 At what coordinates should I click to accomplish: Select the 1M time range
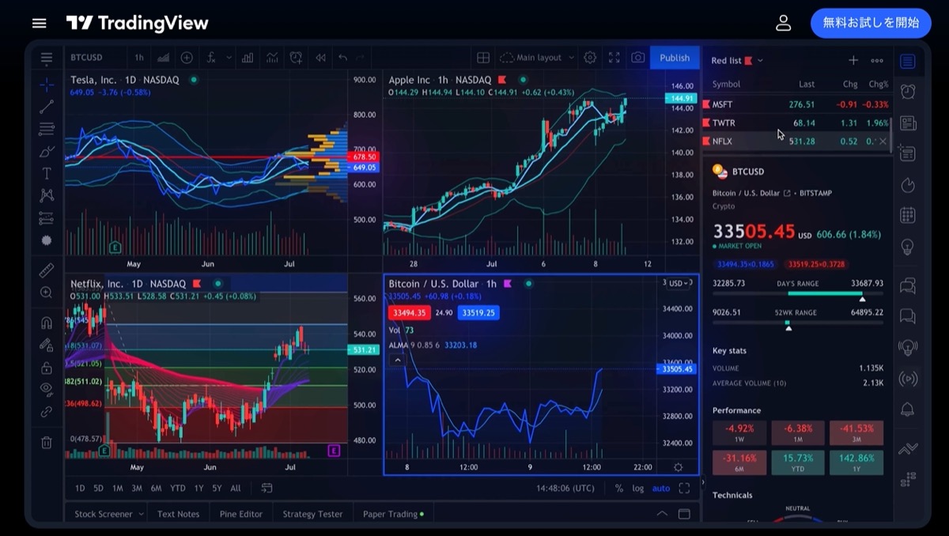(x=117, y=489)
